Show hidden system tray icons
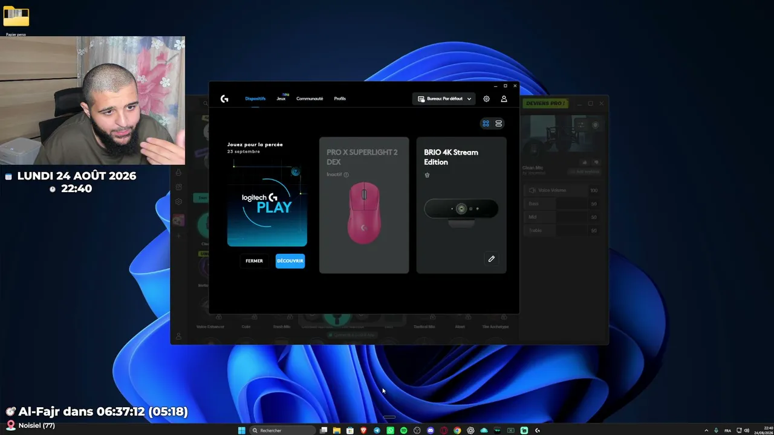The width and height of the screenshot is (774, 435). 706,430
